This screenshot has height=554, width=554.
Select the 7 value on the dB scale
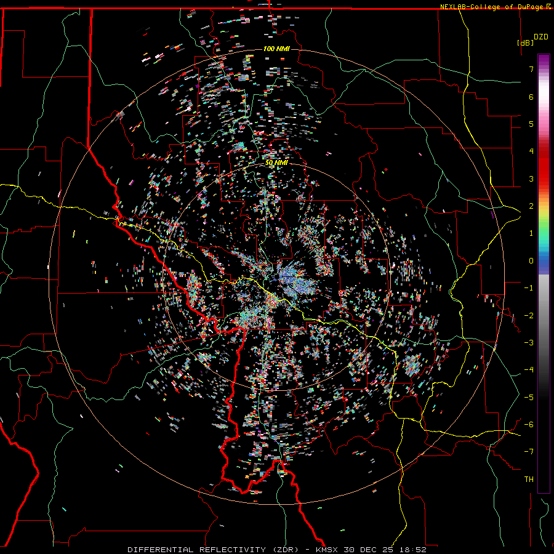coord(531,69)
